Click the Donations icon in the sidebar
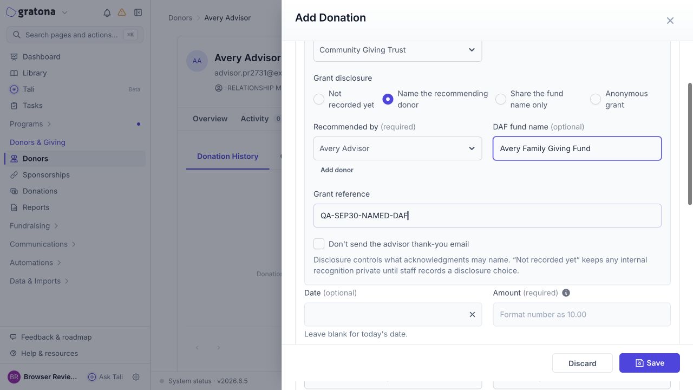This screenshot has height=390, width=693. click(x=14, y=191)
